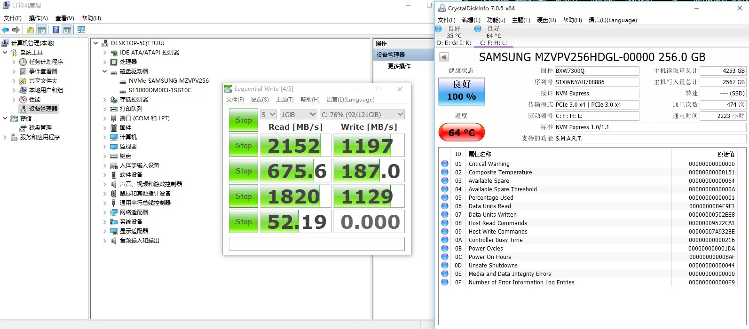Collapse the 磁盘驱动器 node in device tree
Viewport: 749px width, 329px height.
(105, 71)
